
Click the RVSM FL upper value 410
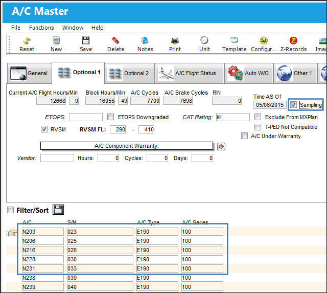click(147, 129)
